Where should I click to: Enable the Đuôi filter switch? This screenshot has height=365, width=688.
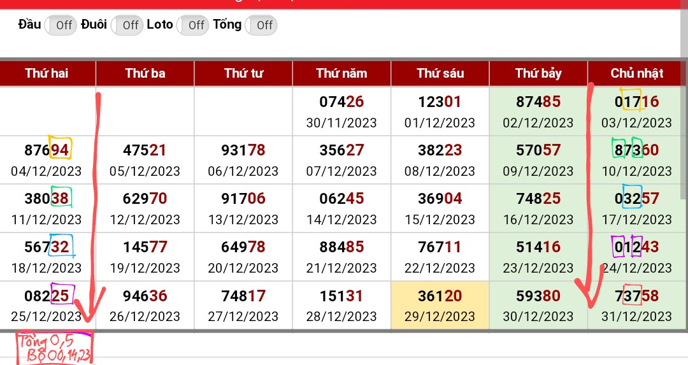[127, 25]
